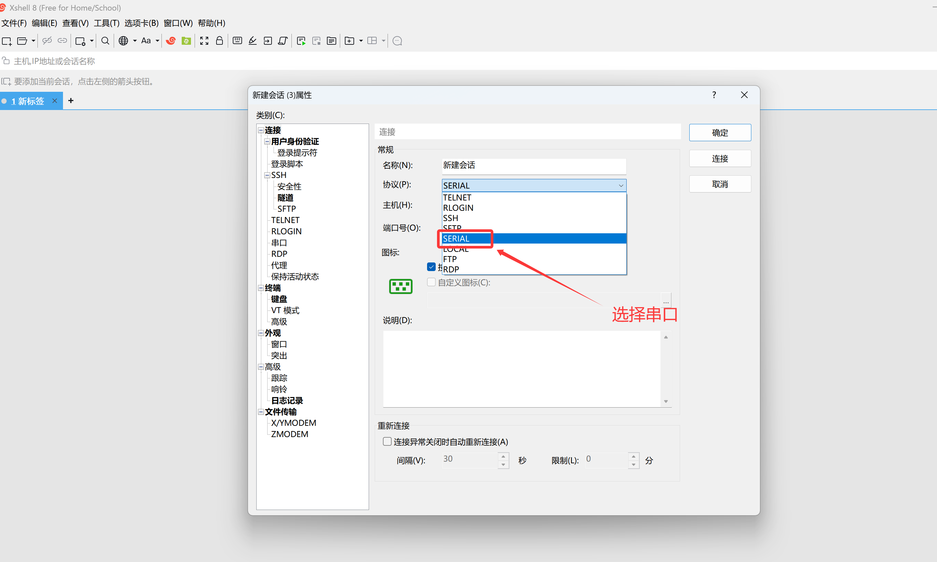Increase the 间隔 interval spinner value
The width and height of the screenshot is (937, 562).
coord(503,456)
